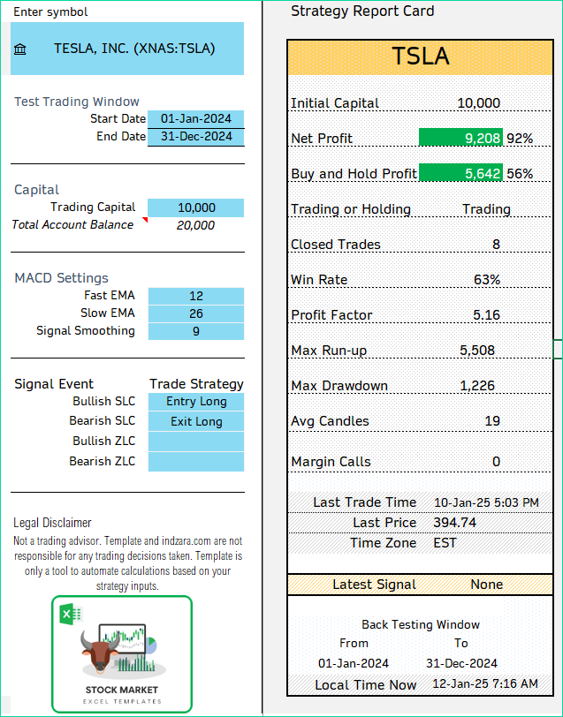The width and height of the screenshot is (563, 717).
Task: Select the Time Zone value EST
Action: [445, 543]
